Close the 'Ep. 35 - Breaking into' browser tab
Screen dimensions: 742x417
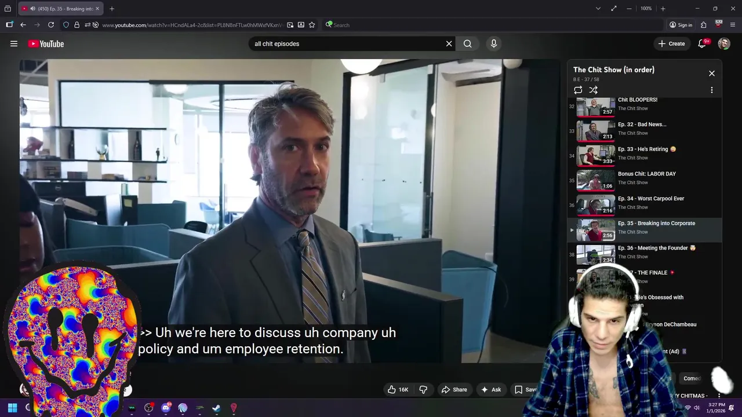(x=97, y=9)
